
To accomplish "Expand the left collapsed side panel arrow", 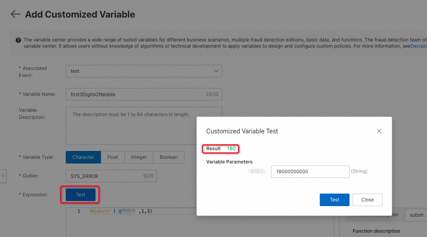I will [x=3, y=176].
